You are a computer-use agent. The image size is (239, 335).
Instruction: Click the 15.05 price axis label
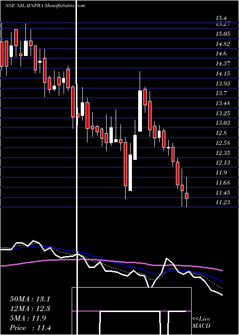coord(223,34)
